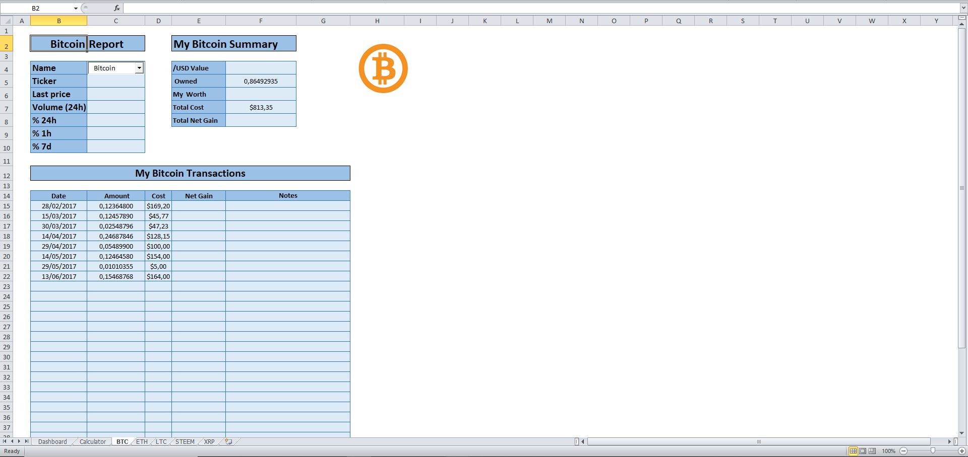The image size is (968, 457).
Task: Switch to the Dashboard sheet tab
Action: point(52,441)
